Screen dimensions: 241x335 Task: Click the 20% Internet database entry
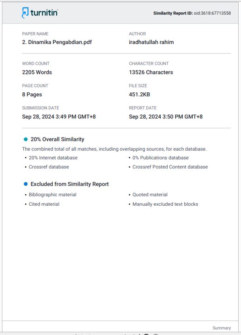[x=53, y=158]
